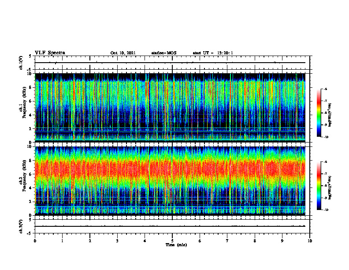349x270 pixels.
Task: Click time axis tick label '9'
Action: coord(282,241)
